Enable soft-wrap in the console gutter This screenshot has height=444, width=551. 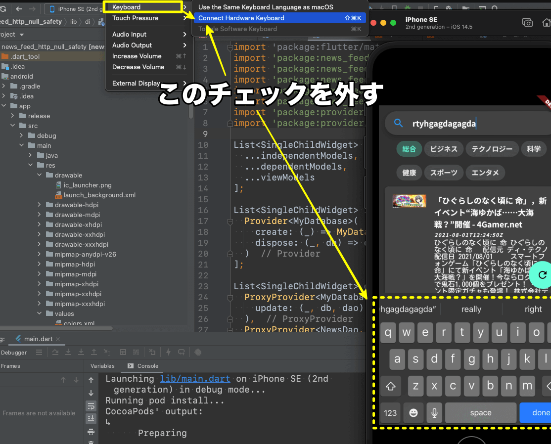click(x=91, y=406)
